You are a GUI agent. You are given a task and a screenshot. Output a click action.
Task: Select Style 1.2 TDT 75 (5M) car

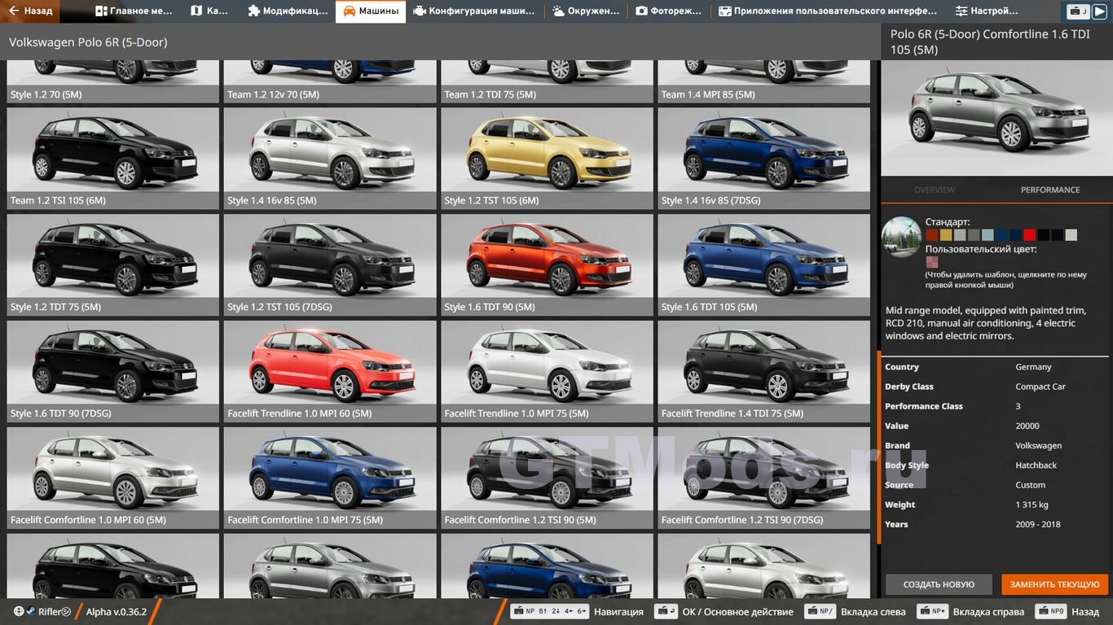click(x=113, y=264)
